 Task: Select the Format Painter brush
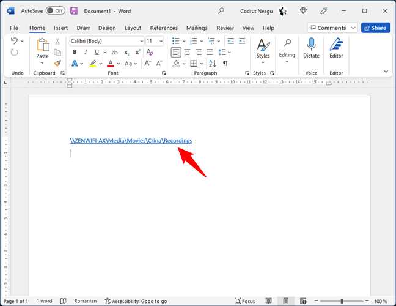57,63
